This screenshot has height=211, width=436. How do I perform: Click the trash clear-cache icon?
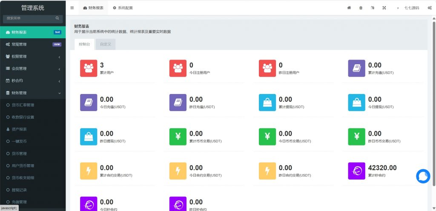361,8
